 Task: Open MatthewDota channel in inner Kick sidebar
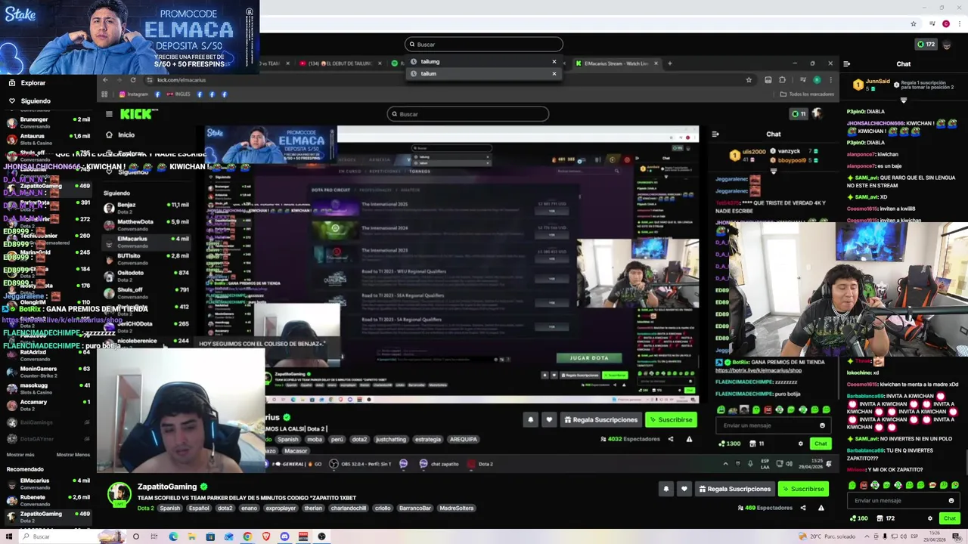pos(147,224)
